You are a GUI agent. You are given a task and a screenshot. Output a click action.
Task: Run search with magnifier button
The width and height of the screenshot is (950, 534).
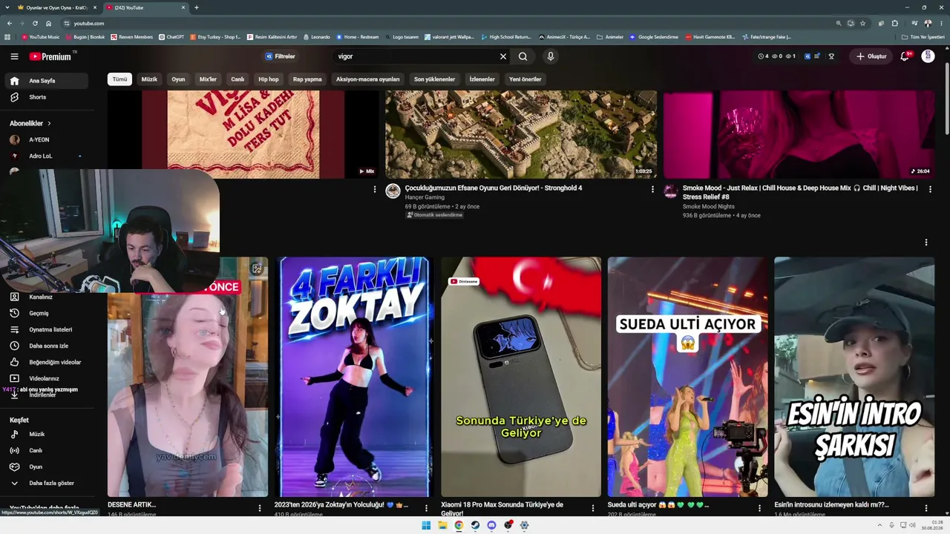pos(523,56)
